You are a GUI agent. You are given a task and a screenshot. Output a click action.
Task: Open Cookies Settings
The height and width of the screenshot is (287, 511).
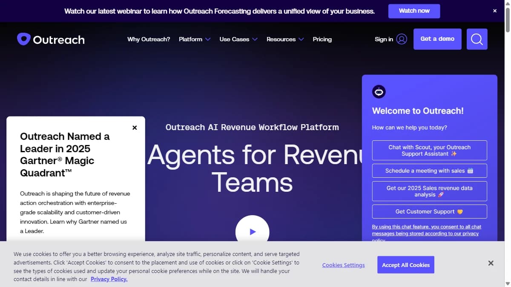click(x=343, y=264)
